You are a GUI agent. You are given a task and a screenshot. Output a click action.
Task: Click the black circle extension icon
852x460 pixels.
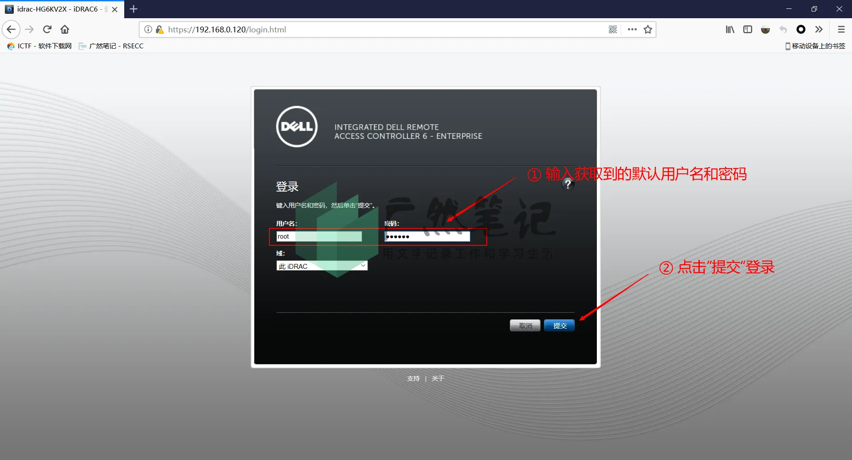801,30
